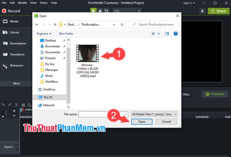Select the Workflow folder
The image size is (231, 157).
point(51,82)
